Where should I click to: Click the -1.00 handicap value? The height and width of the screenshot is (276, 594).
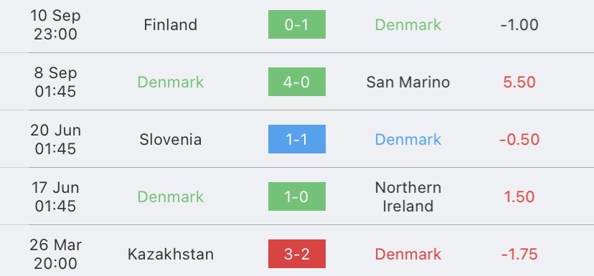pos(519,25)
